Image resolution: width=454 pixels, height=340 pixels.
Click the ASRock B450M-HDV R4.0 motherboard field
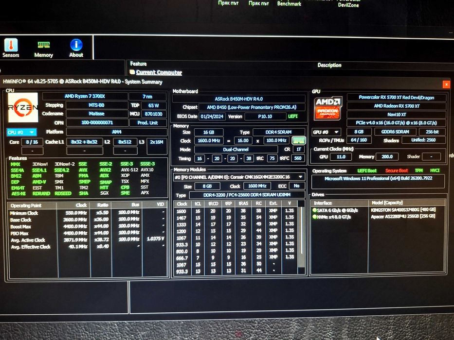(238, 99)
